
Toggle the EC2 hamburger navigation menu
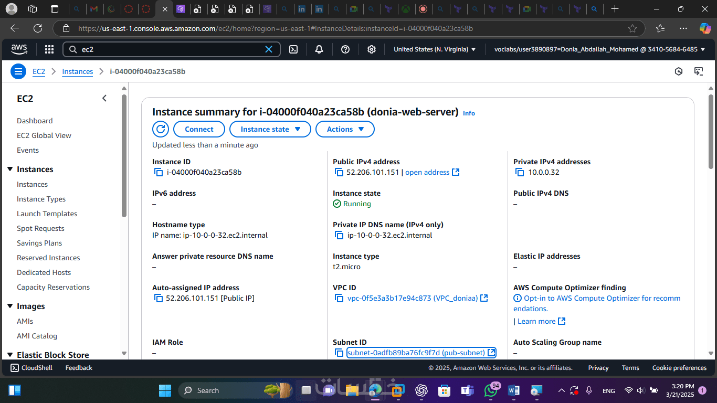[x=18, y=71]
